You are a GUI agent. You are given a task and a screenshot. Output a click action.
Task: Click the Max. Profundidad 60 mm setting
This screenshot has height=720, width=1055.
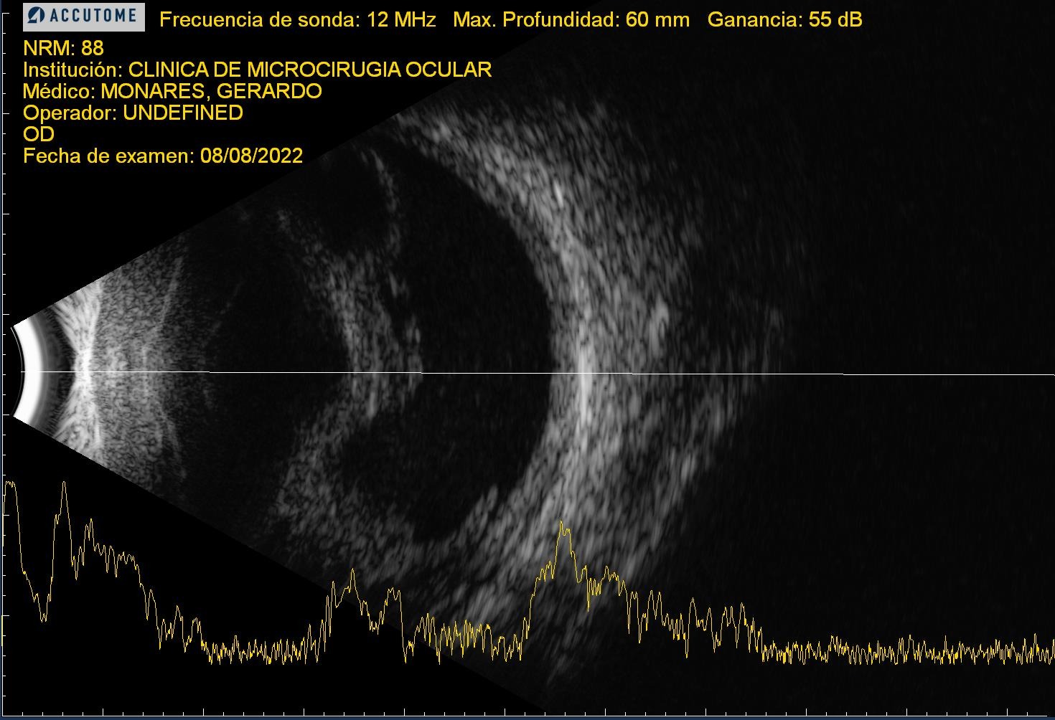point(571,19)
